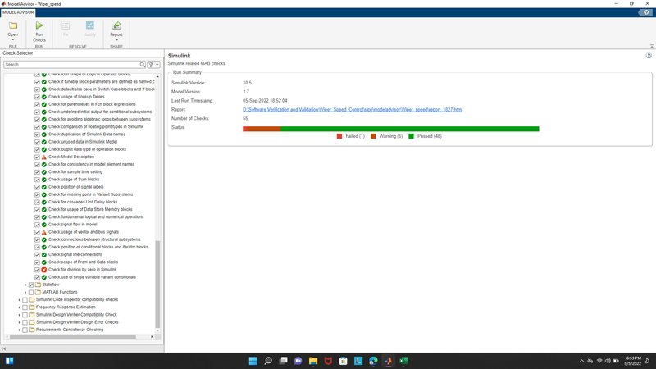Select the MODEL ADVISOR tab

coord(18,12)
